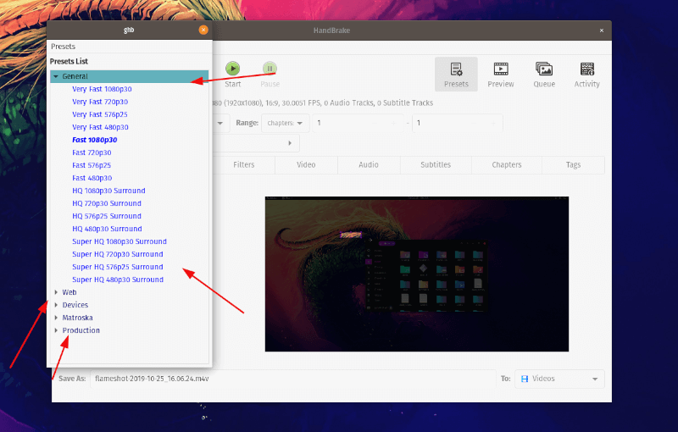Select the Super HQ 1080p30 Surround preset
This screenshot has width=678, height=432.
point(119,241)
